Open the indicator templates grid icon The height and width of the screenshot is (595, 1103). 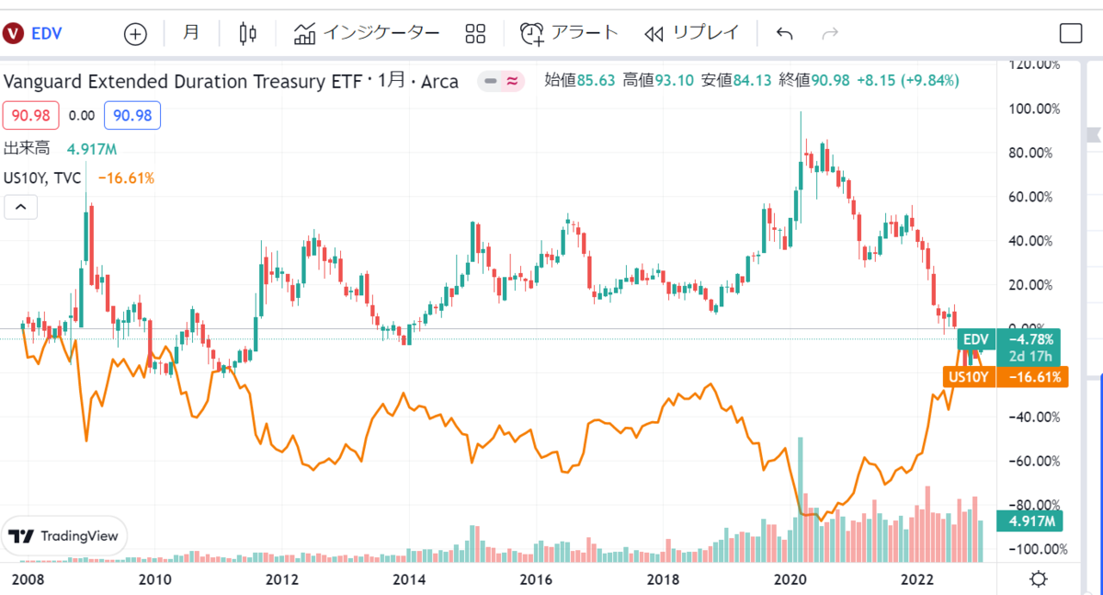click(475, 34)
